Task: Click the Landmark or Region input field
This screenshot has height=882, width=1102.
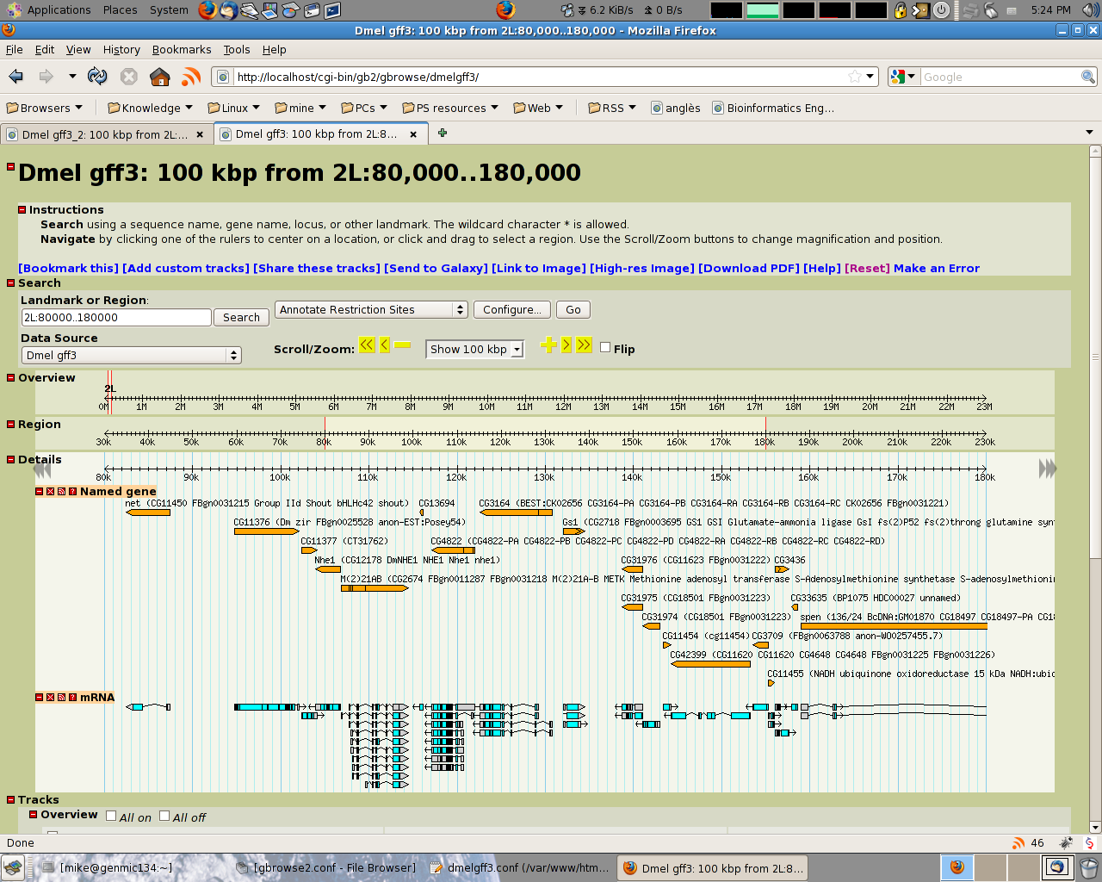Action: click(116, 317)
